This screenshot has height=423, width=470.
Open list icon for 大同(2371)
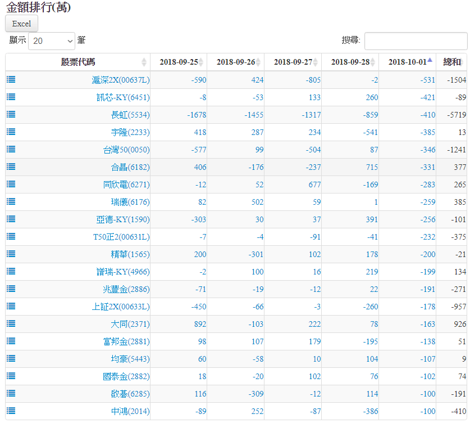tap(11, 323)
